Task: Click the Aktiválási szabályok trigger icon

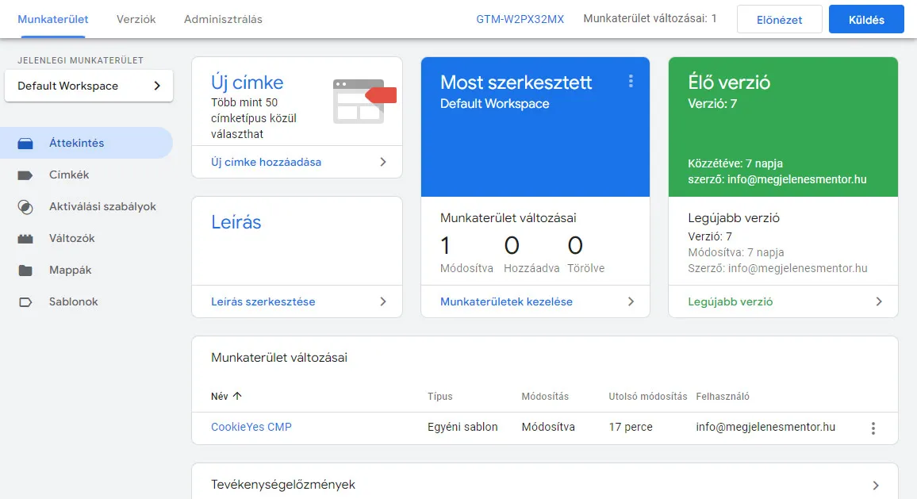Action: click(25, 207)
